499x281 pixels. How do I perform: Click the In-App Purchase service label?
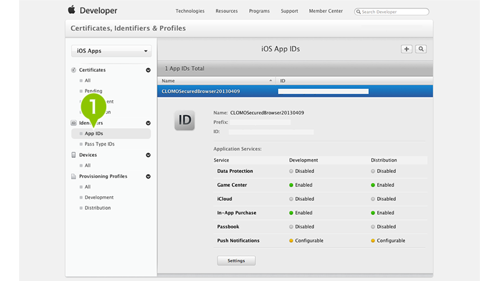coord(236,213)
